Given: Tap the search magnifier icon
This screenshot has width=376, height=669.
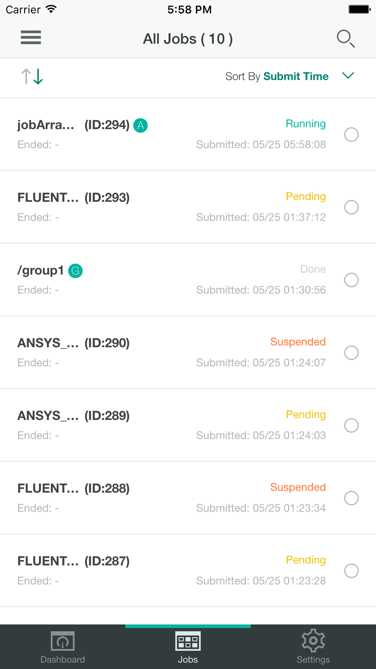Looking at the screenshot, I should (346, 38).
